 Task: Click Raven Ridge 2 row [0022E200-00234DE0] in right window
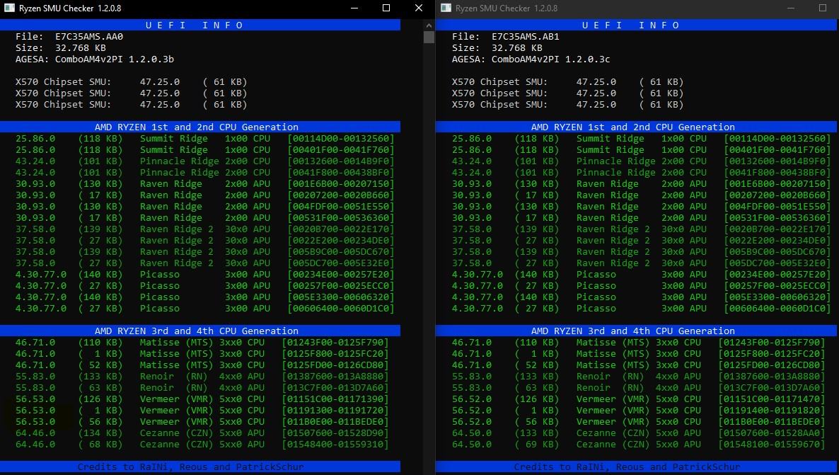642,241
